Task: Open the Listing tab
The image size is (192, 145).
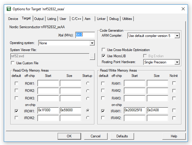Action: coord(51,19)
